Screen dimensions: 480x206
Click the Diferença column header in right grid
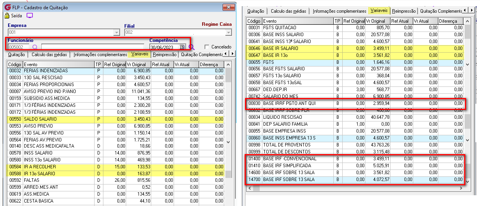coord(451,21)
